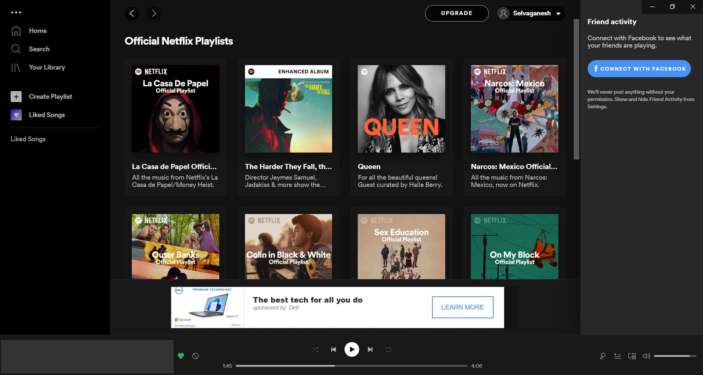The height and width of the screenshot is (375, 703).
Task: Open Outer Banks Official Playlist cover
Action: point(175,247)
